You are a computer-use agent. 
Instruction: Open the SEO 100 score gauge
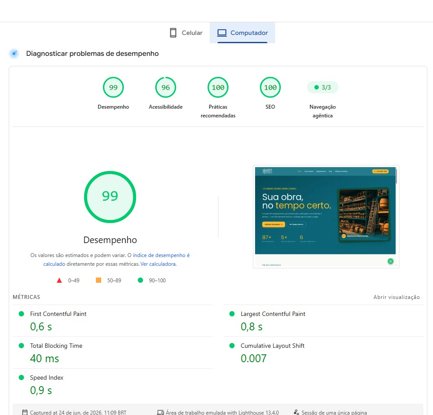click(x=270, y=87)
